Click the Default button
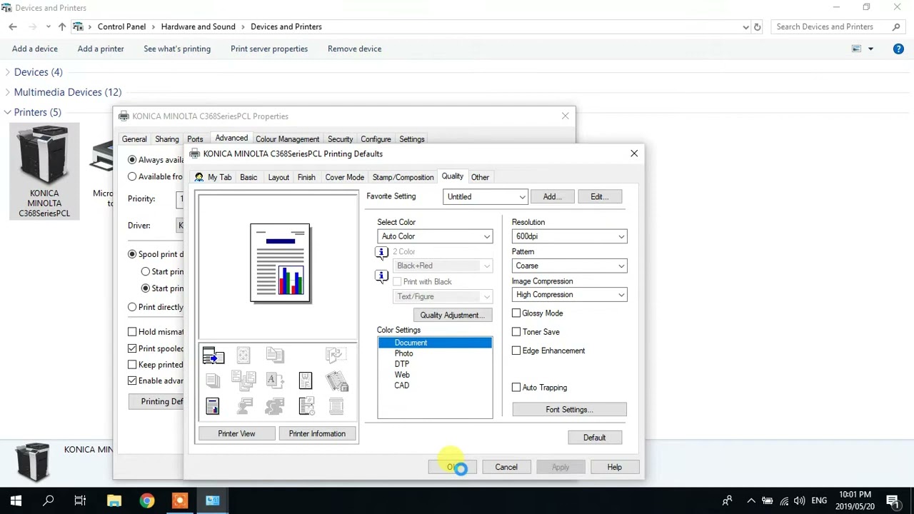 [594, 438]
